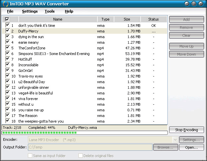Click the Add button
This screenshot has height=161, width=207.
186,20
